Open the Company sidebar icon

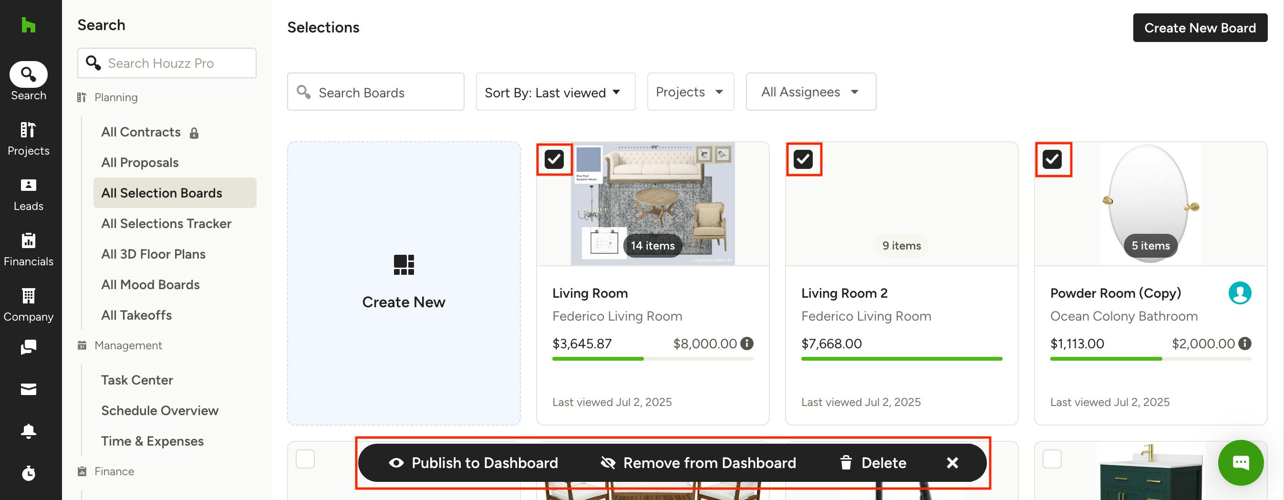tap(29, 305)
